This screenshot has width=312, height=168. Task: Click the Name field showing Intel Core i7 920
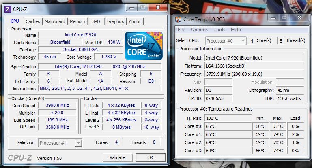tap(80, 35)
